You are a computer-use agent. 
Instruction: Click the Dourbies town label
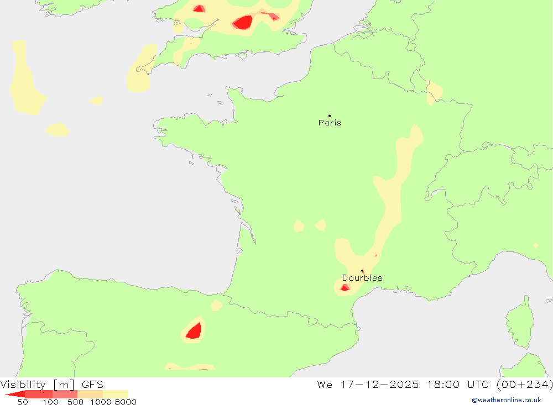(362, 278)
